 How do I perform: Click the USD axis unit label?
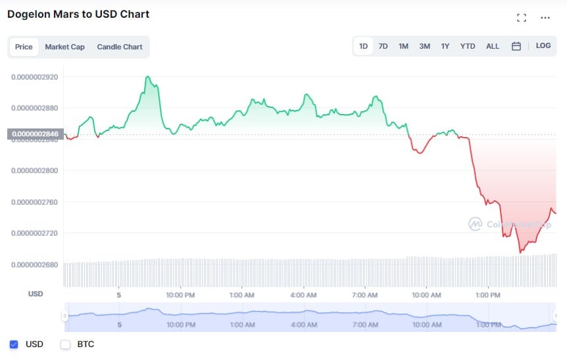[36, 294]
